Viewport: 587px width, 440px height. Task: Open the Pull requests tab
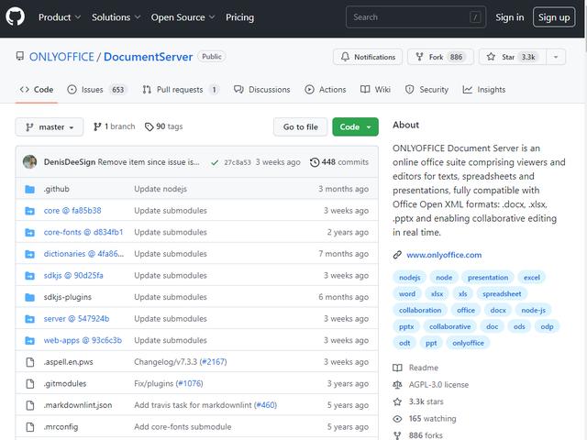pyautogui.click(x=180, y=90)
